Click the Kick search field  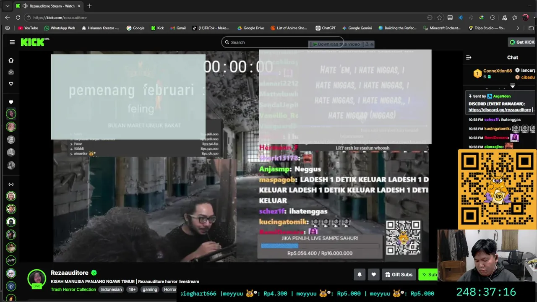282,42
